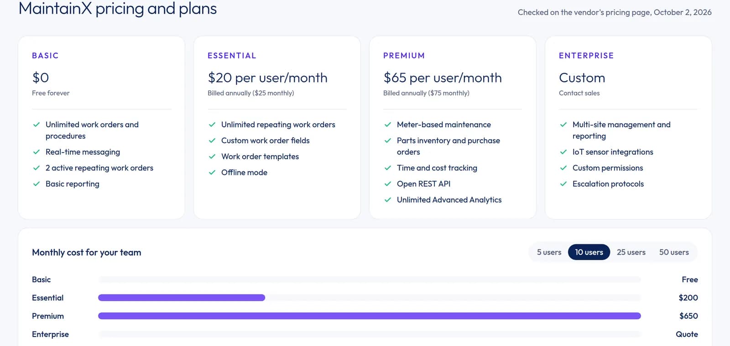The height and width of the screenshot is (346, 730).
Task: Click checkmark beside Open REST API
Action: click(x=388, y=184)
